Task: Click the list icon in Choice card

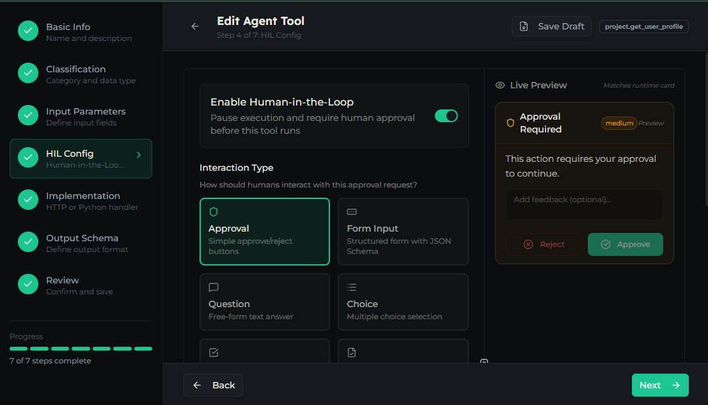Action: click(x=352, y=287)
